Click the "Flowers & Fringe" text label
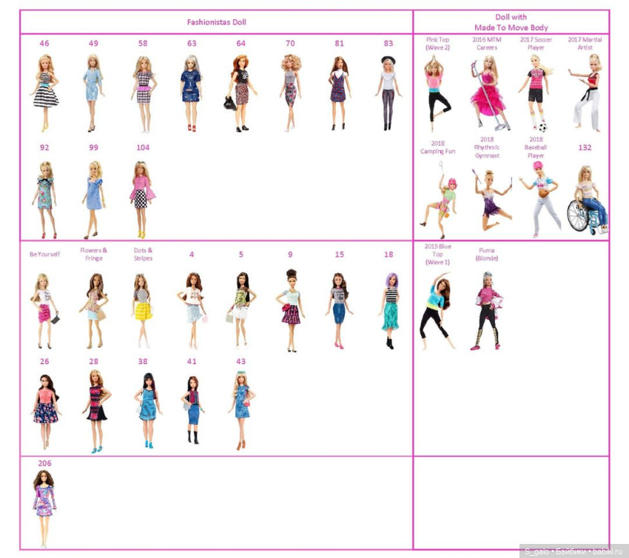Image resolution: width=629 pixels, height=558 pixels. [x=93, y=255]
